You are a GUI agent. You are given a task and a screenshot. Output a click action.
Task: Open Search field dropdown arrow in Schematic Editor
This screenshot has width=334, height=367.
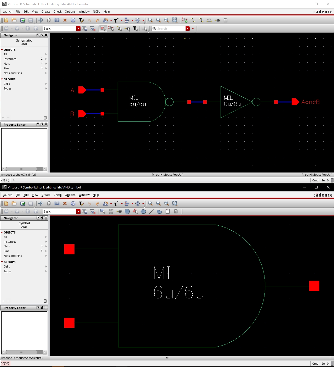pos(188,29)
